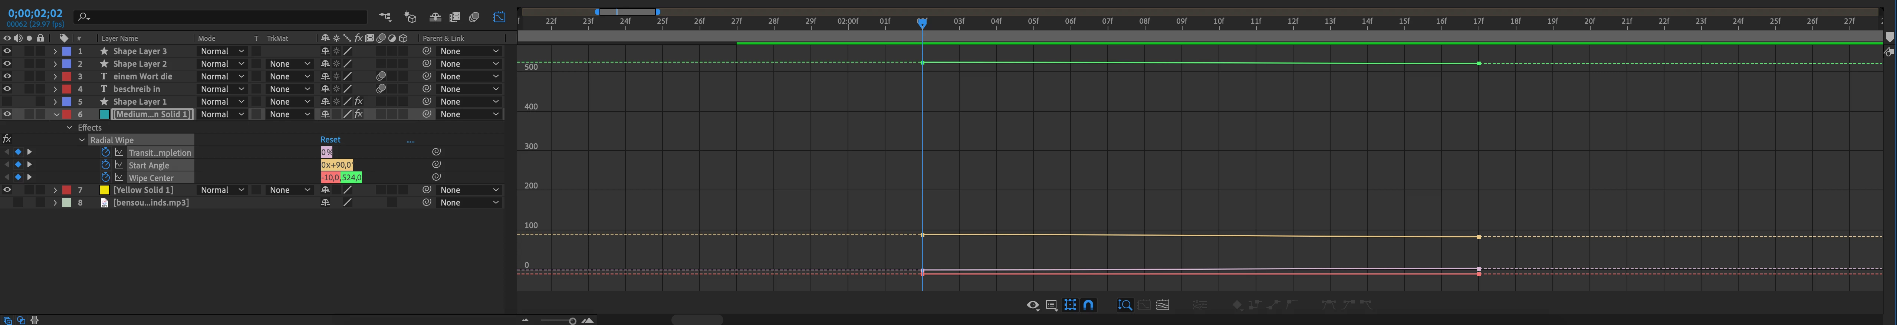Toggle Start Angle stopwatch
The height and width of the screenshot is (325, 1897).
coord(105,165)
